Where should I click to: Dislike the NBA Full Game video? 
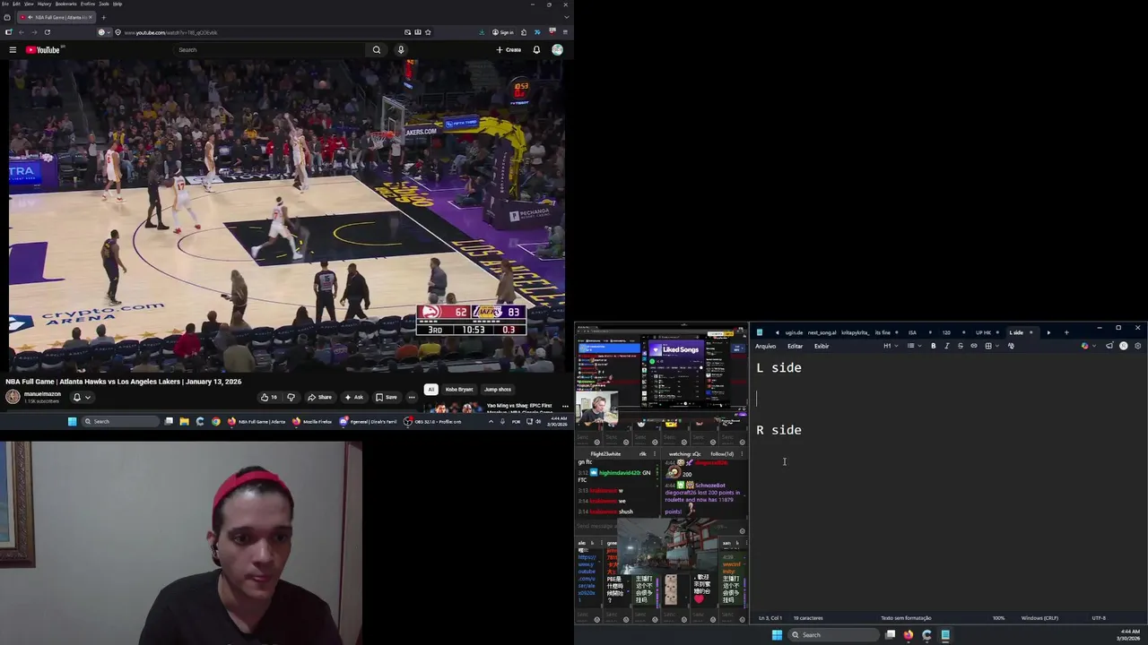(x=291, y=397)
